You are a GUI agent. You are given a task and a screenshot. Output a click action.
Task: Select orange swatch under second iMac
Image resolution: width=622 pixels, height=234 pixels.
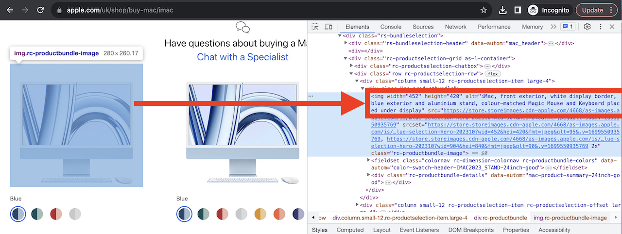point(279,214)
